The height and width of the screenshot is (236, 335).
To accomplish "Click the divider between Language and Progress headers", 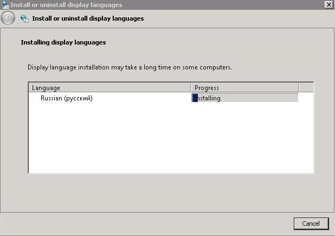I will pos(191,88).
